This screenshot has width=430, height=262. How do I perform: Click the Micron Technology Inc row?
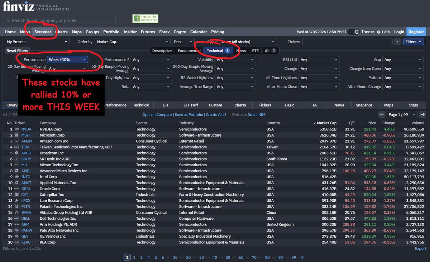[x=215, y=165]
